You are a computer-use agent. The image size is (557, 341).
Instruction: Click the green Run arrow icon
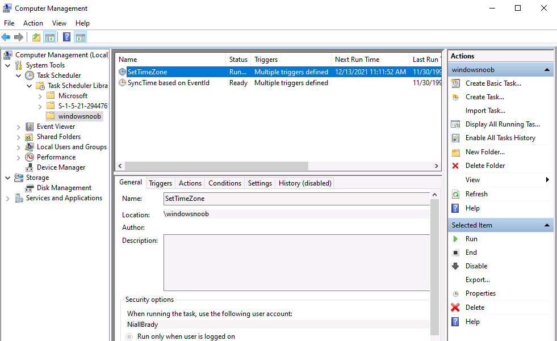(x=455, y=239)
